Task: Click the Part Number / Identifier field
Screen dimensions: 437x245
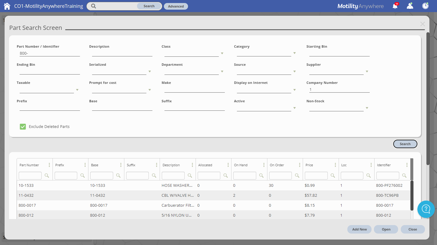Action: coord(50,53)
